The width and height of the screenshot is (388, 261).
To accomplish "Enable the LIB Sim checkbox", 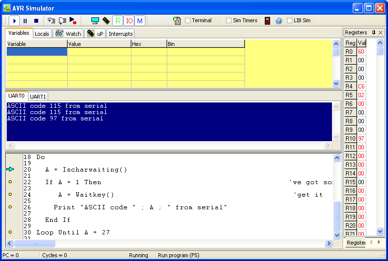I will [289, 21].
